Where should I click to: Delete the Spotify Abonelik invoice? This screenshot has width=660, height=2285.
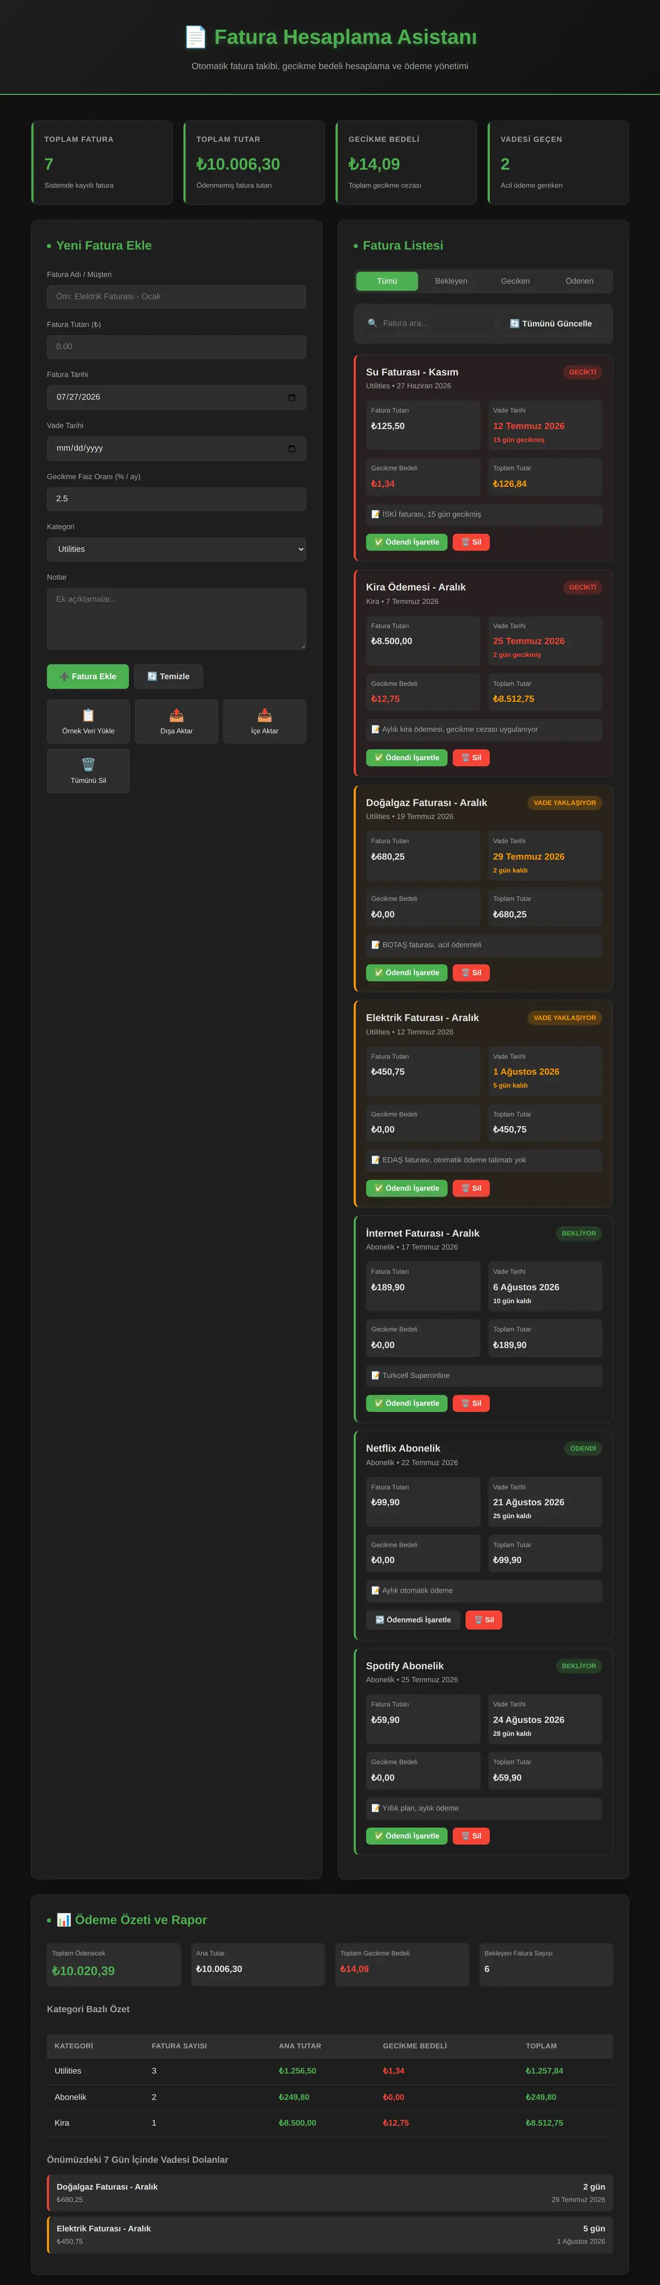pos(471,1836)
